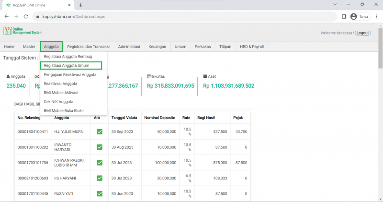Click the site lock icon
Image resolution: width=383 pixels, height=202 pixels.
point(37,17)
